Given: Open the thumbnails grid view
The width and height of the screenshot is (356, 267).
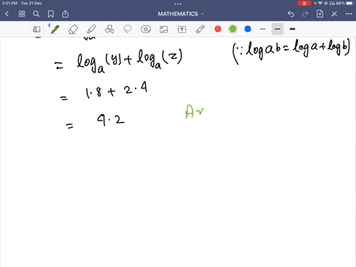Looking at the screenshot, I should (22, 14).
